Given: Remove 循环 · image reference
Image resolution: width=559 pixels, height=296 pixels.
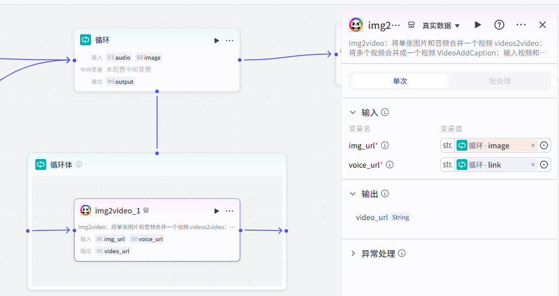Looking at the screenshot, I should pyautogui.click(x=533, y=145).
